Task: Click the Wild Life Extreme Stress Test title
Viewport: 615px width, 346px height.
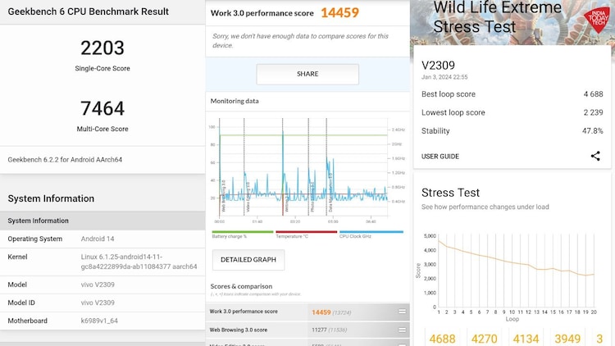Action: coord(475,17)
